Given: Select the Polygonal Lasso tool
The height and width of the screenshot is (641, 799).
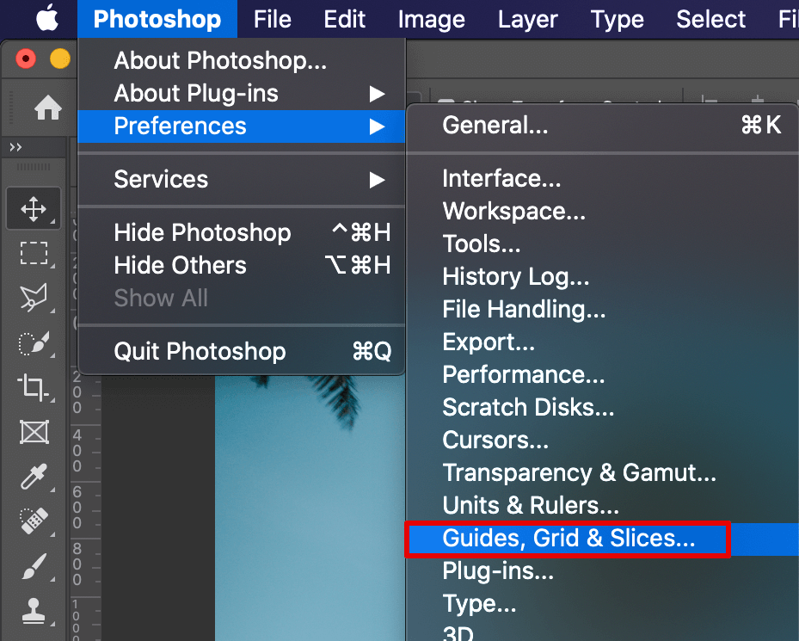Looking at the screenshot, I should pyautogui.click(x=34, y=298).
